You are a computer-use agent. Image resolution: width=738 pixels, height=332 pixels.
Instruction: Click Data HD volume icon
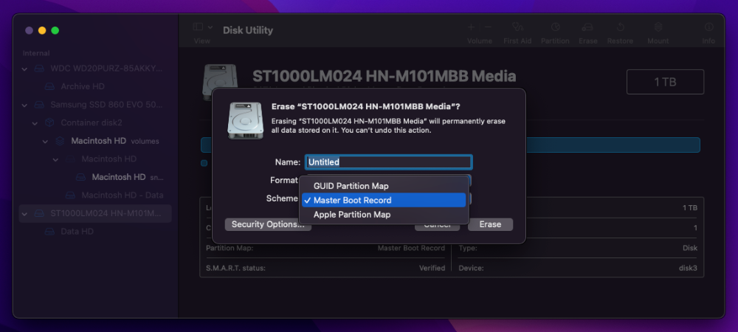click(49, 232)
